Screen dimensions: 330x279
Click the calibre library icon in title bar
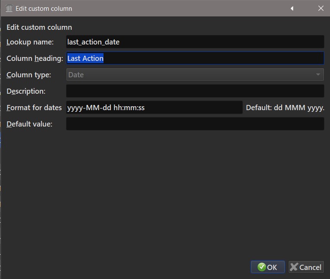[9, 8]
